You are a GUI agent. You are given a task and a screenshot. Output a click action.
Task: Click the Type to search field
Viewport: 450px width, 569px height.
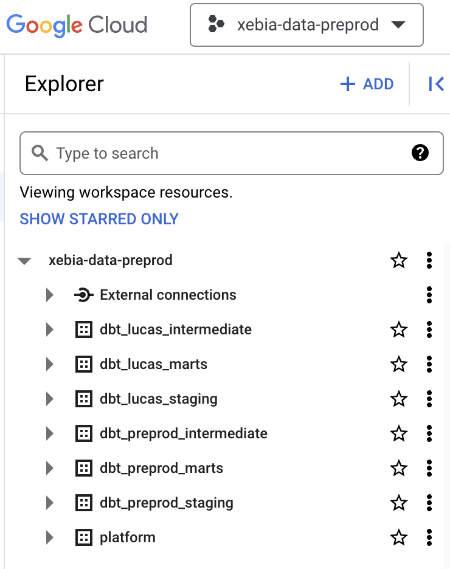pos(232,153)
